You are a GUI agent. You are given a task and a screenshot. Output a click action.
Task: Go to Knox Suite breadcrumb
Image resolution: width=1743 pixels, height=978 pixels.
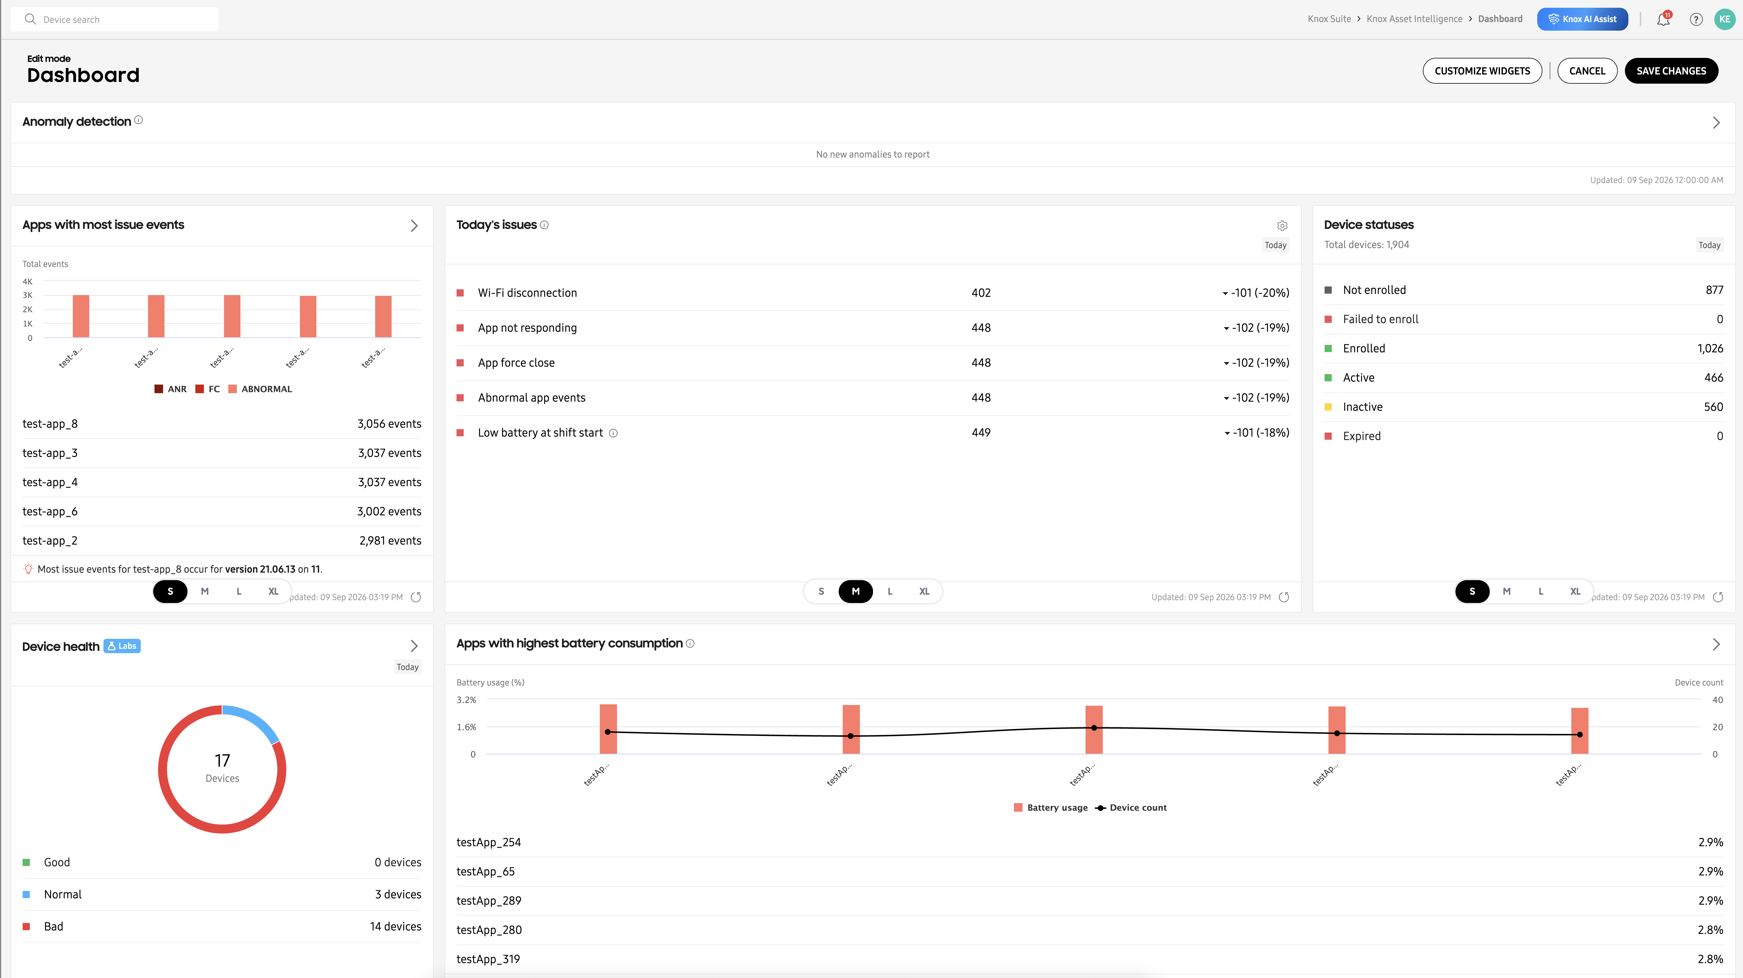coord(1329,19)
